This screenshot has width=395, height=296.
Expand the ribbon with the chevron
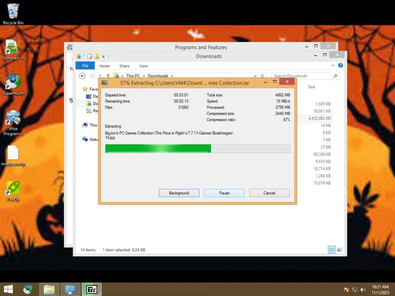(333, 65)
